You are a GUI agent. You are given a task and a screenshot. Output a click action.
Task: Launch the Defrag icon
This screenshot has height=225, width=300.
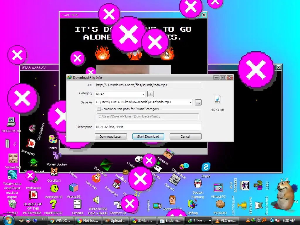192,204
